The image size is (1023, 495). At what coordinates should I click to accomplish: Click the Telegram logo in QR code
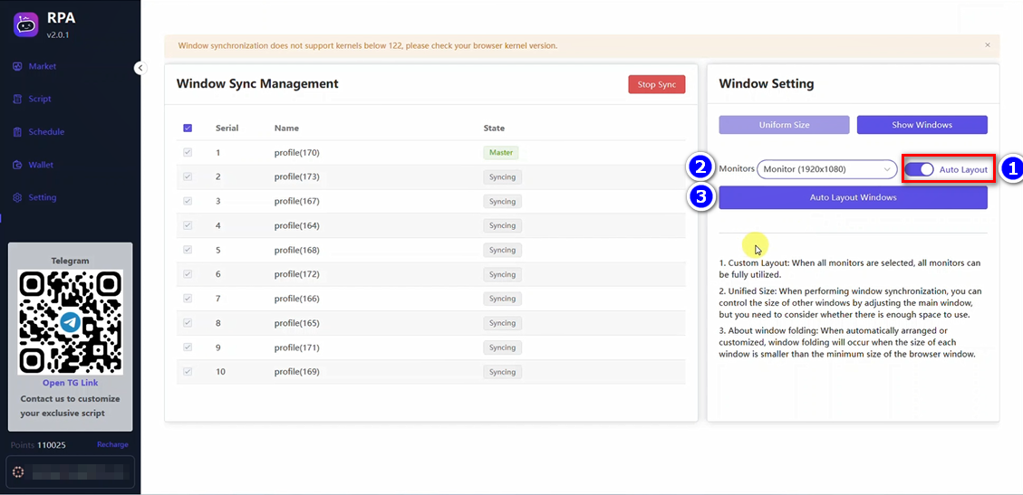tap(70, 322)
